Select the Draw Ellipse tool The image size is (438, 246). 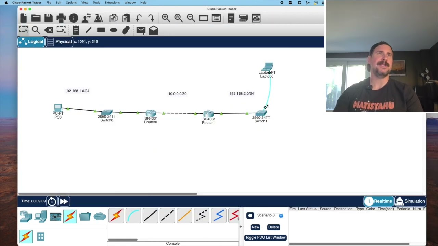tap(113, 30)
